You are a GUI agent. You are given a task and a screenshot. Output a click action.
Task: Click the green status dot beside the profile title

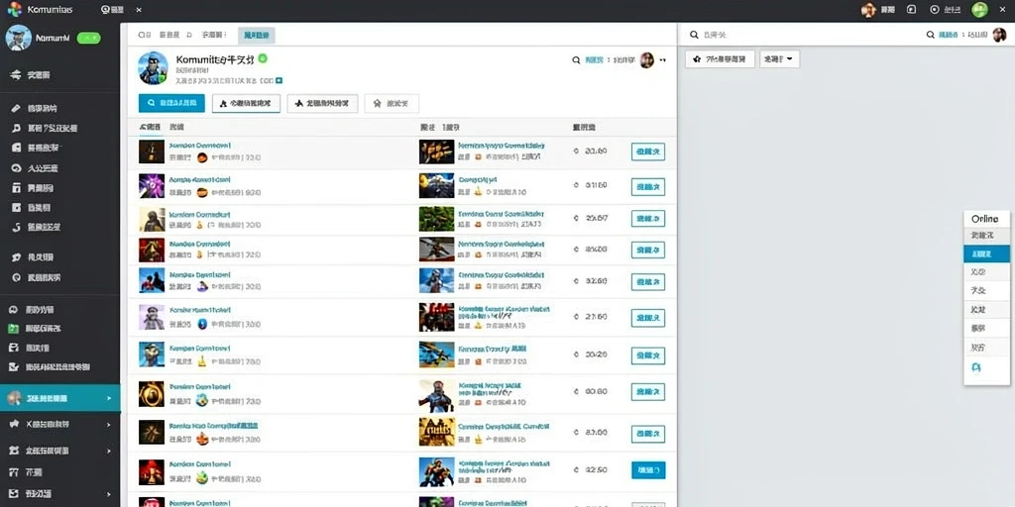(262, 58)
